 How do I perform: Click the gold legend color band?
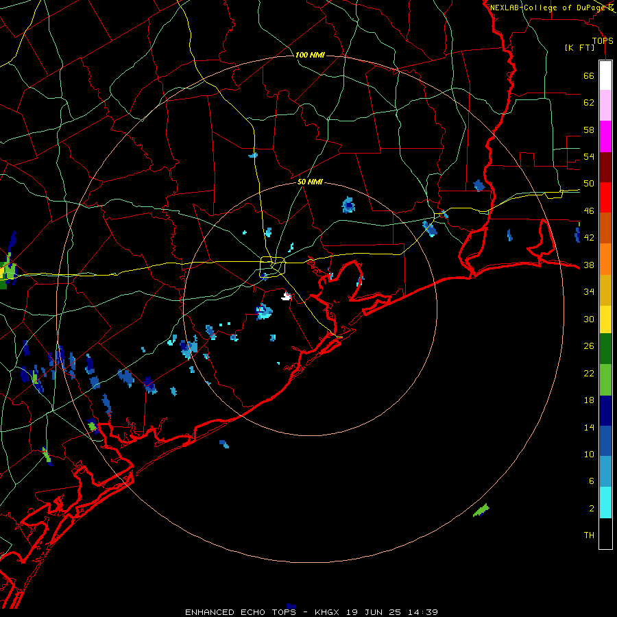click(605, 290)
